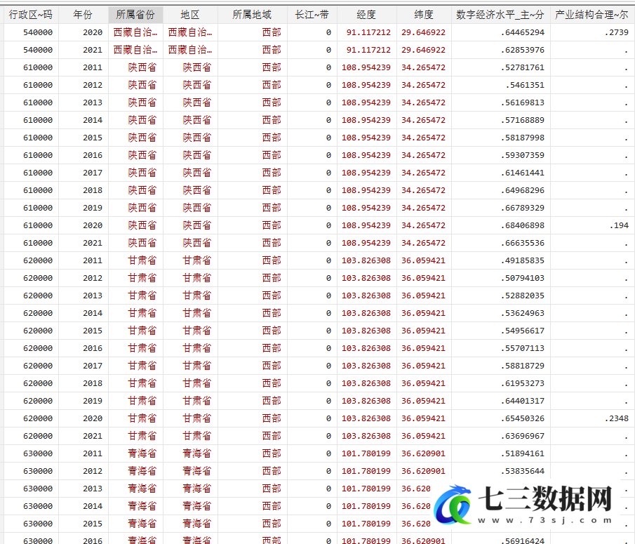Click longitude 108.954239 in the 陕西省 2014 row

pos(366,120)
